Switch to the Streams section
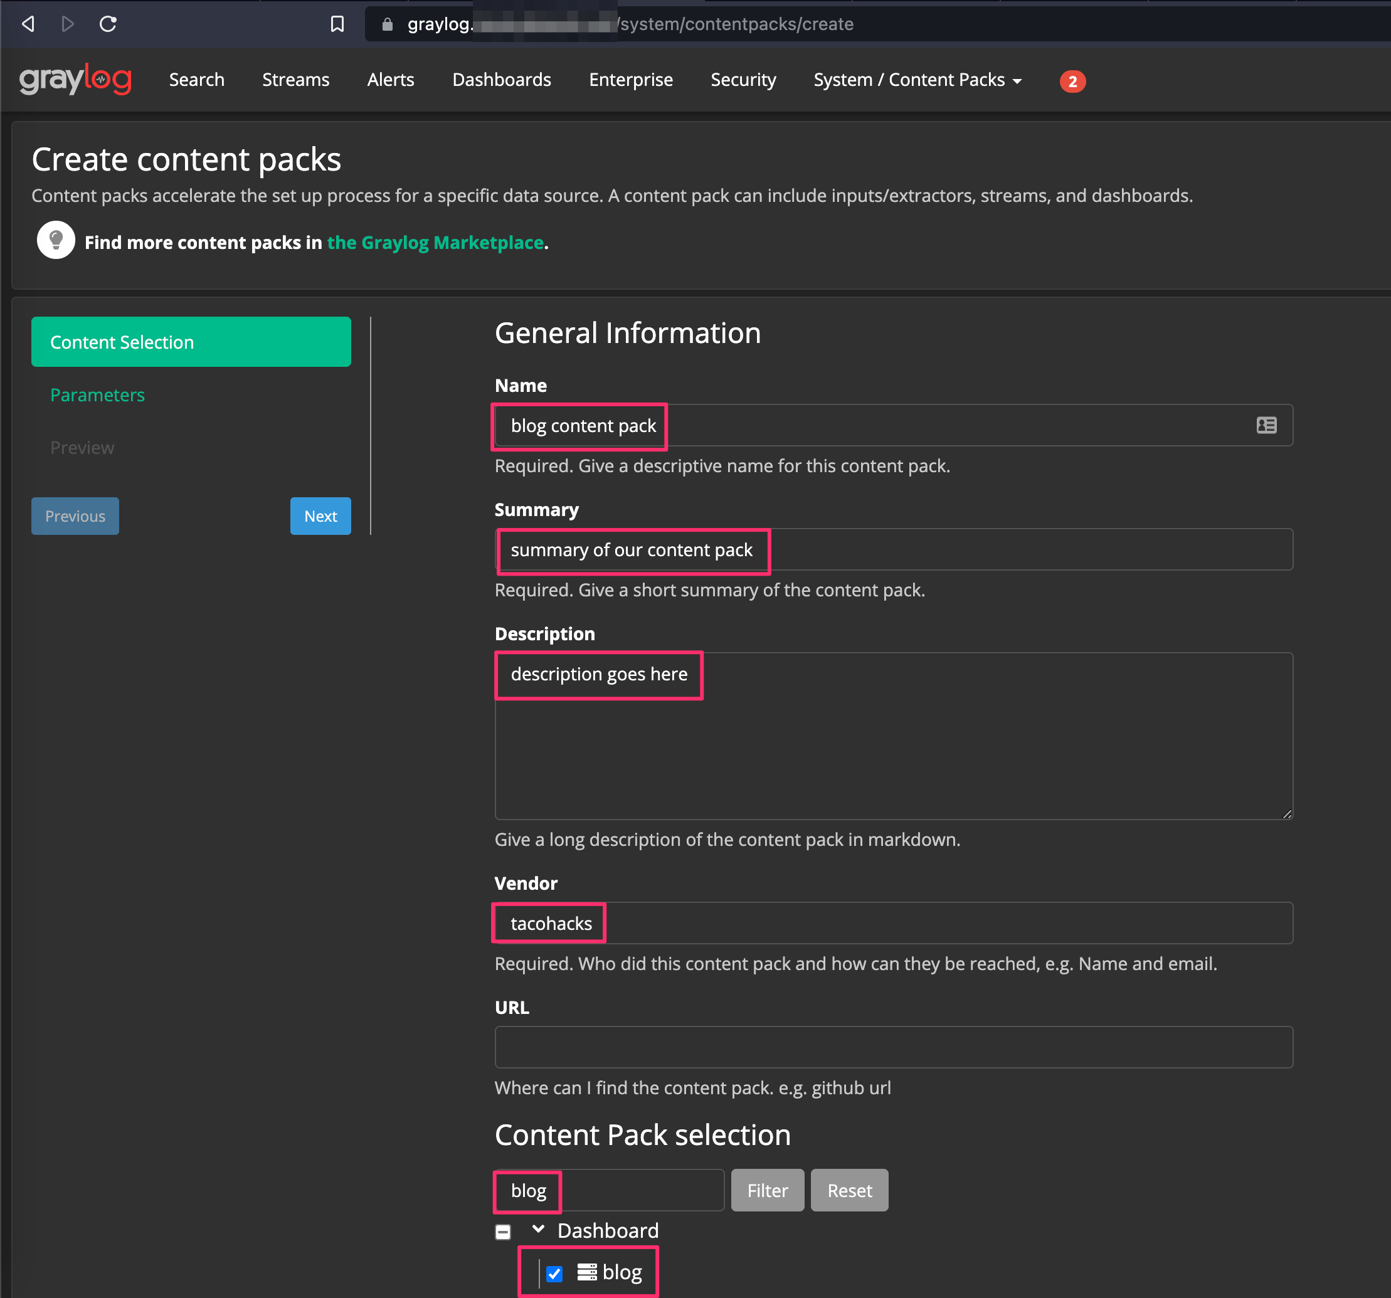The image size is (1391, 1298). [x=295, y=80]
